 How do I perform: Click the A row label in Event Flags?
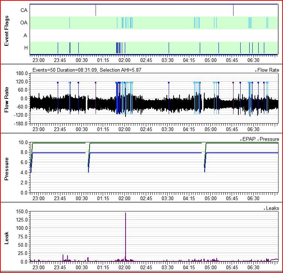click(25, 35)
